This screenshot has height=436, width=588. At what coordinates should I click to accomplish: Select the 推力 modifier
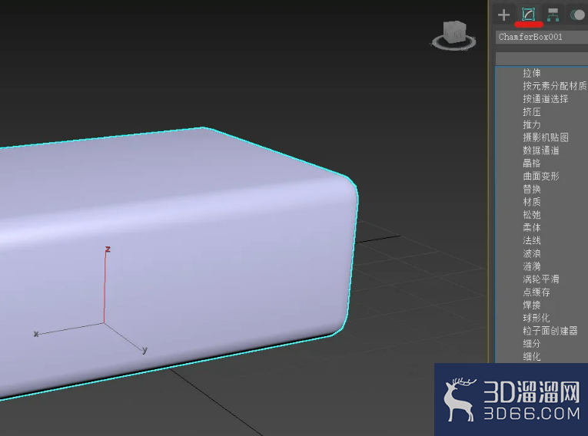(531, 124)
